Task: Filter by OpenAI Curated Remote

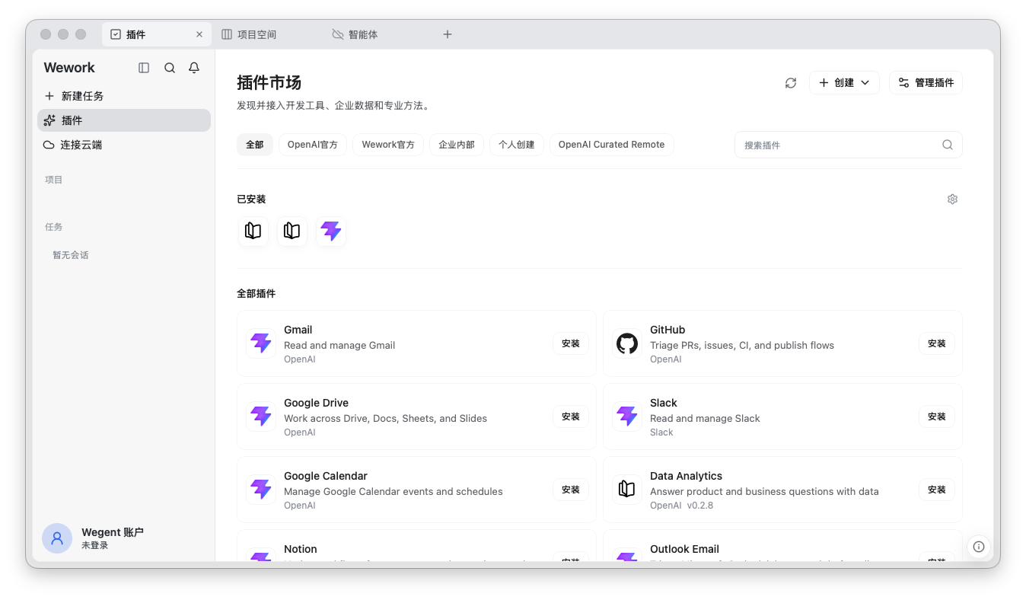Action: pyautogui.click(x=611, y=145)
